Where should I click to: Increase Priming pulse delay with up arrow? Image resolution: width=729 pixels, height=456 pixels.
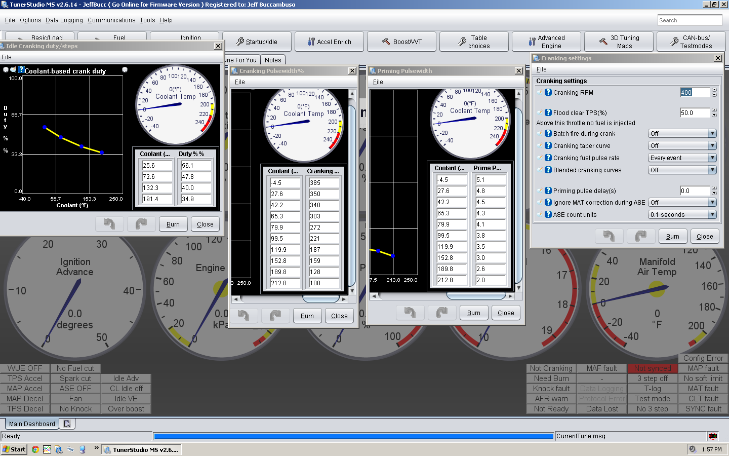(x=714, y=188)
